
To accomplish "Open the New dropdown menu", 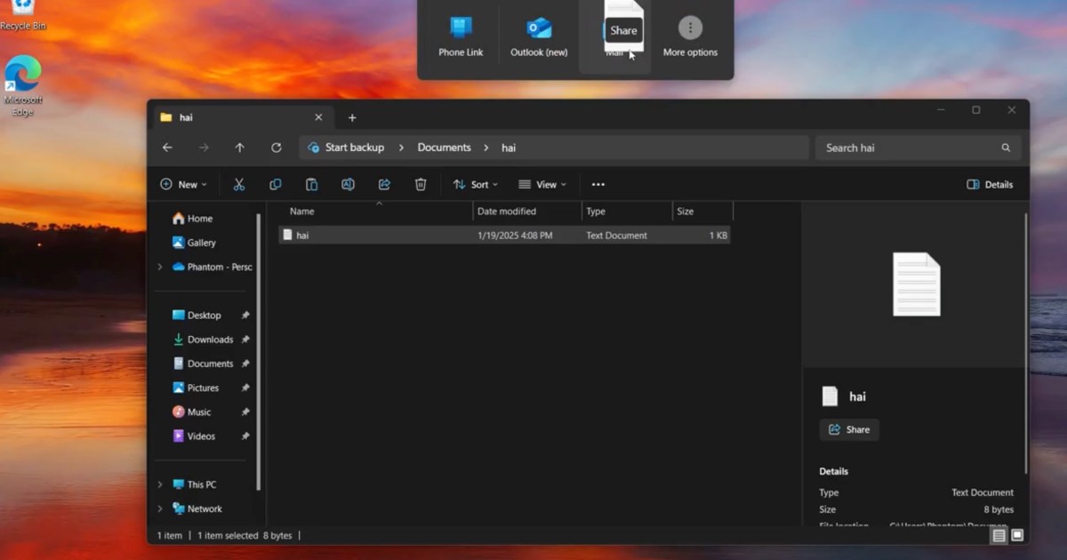I will [x=183, y=185].
